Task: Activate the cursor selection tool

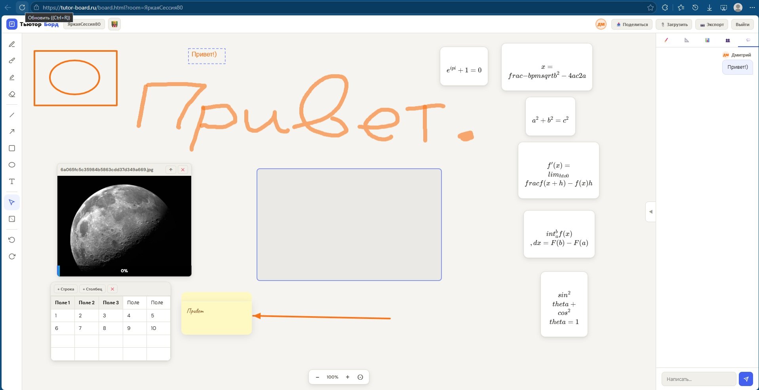Action: tap(12, 202)
